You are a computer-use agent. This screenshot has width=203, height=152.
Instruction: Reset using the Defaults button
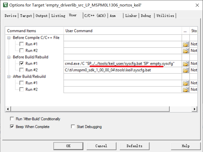(134, 146)
